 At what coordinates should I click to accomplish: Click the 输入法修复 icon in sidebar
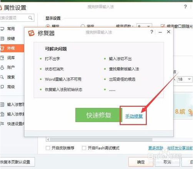coord(2,114)
